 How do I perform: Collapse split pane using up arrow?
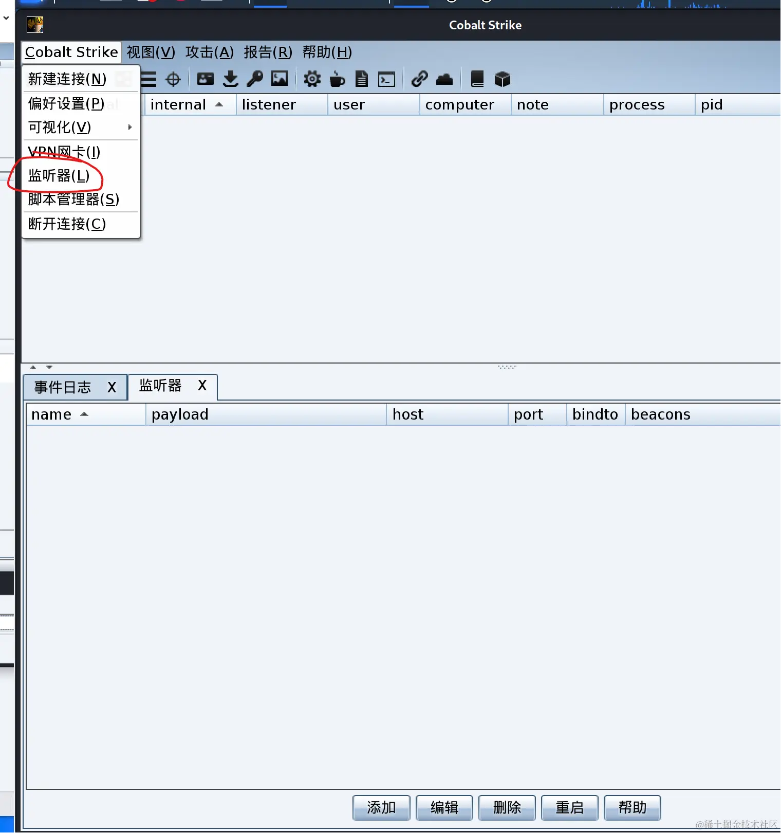[33, 367]
